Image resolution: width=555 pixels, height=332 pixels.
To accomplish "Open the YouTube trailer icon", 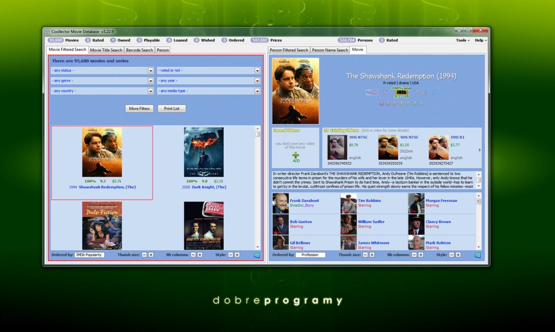I will [x=372, y=92].
